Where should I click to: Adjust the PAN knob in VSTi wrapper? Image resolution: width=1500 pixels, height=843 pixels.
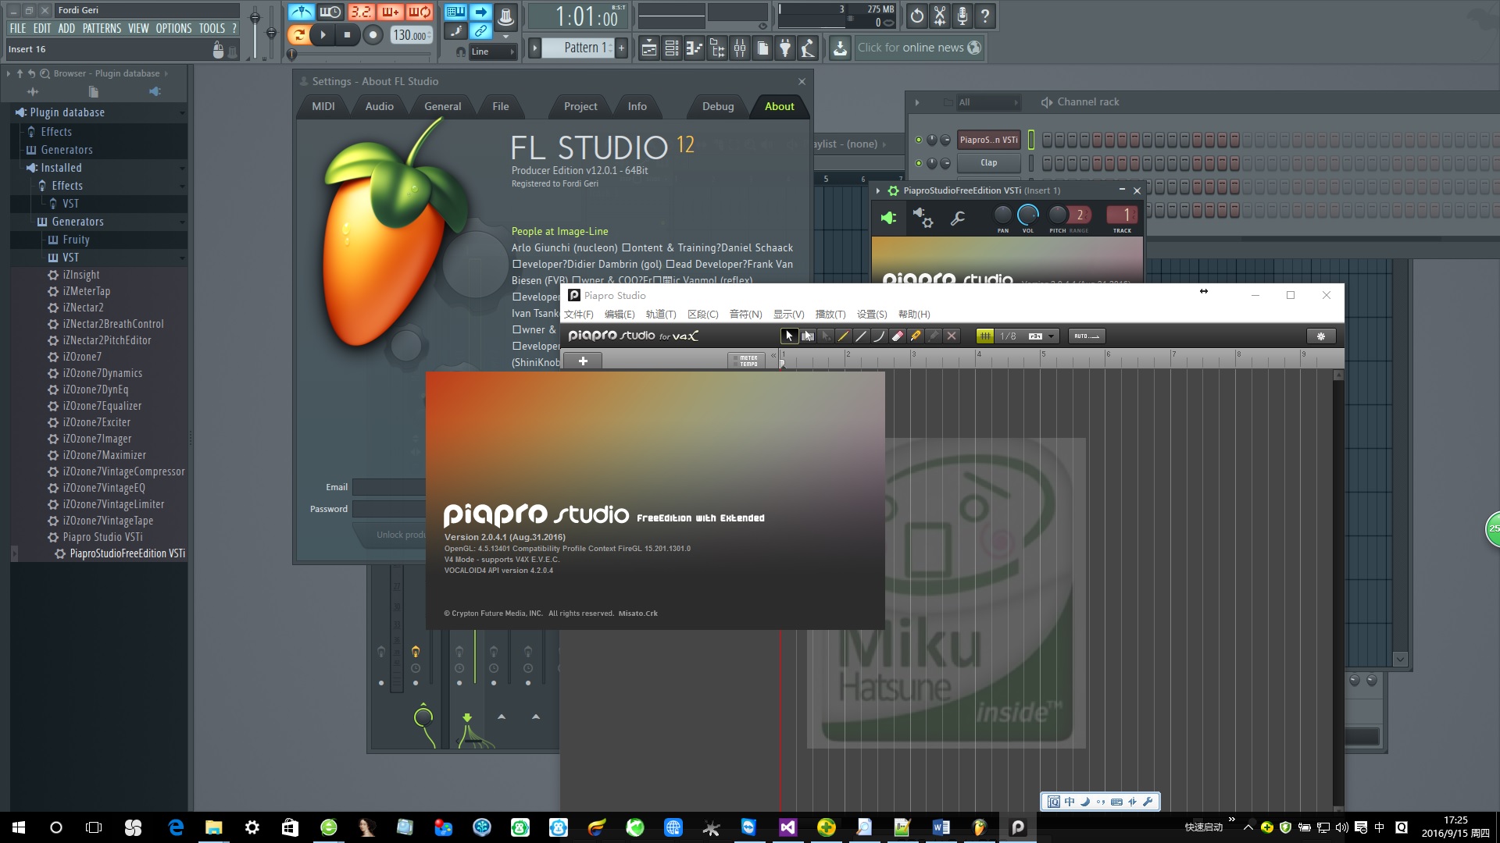click(x=1002, y=215)
